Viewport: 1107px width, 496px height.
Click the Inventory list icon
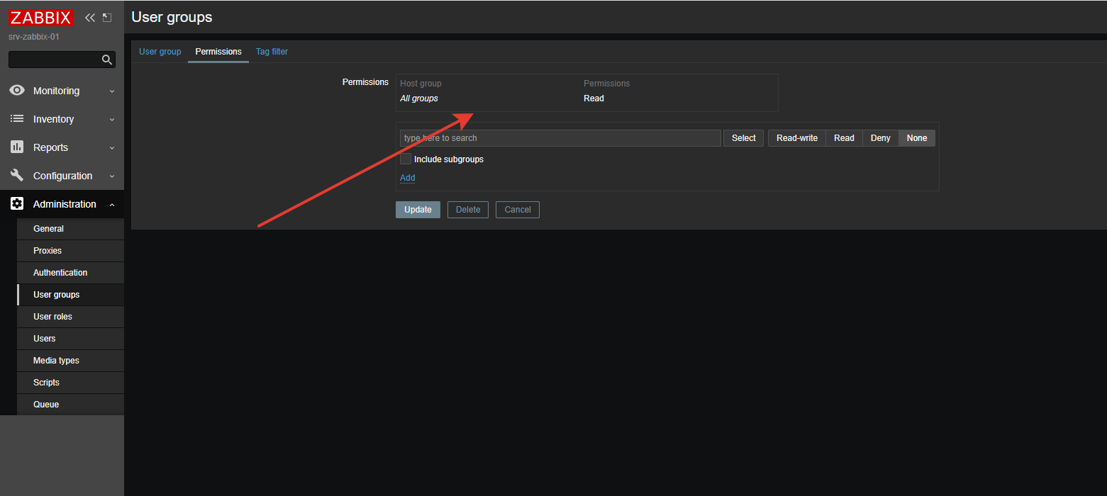pyautogui.click(x=17, y=119)
